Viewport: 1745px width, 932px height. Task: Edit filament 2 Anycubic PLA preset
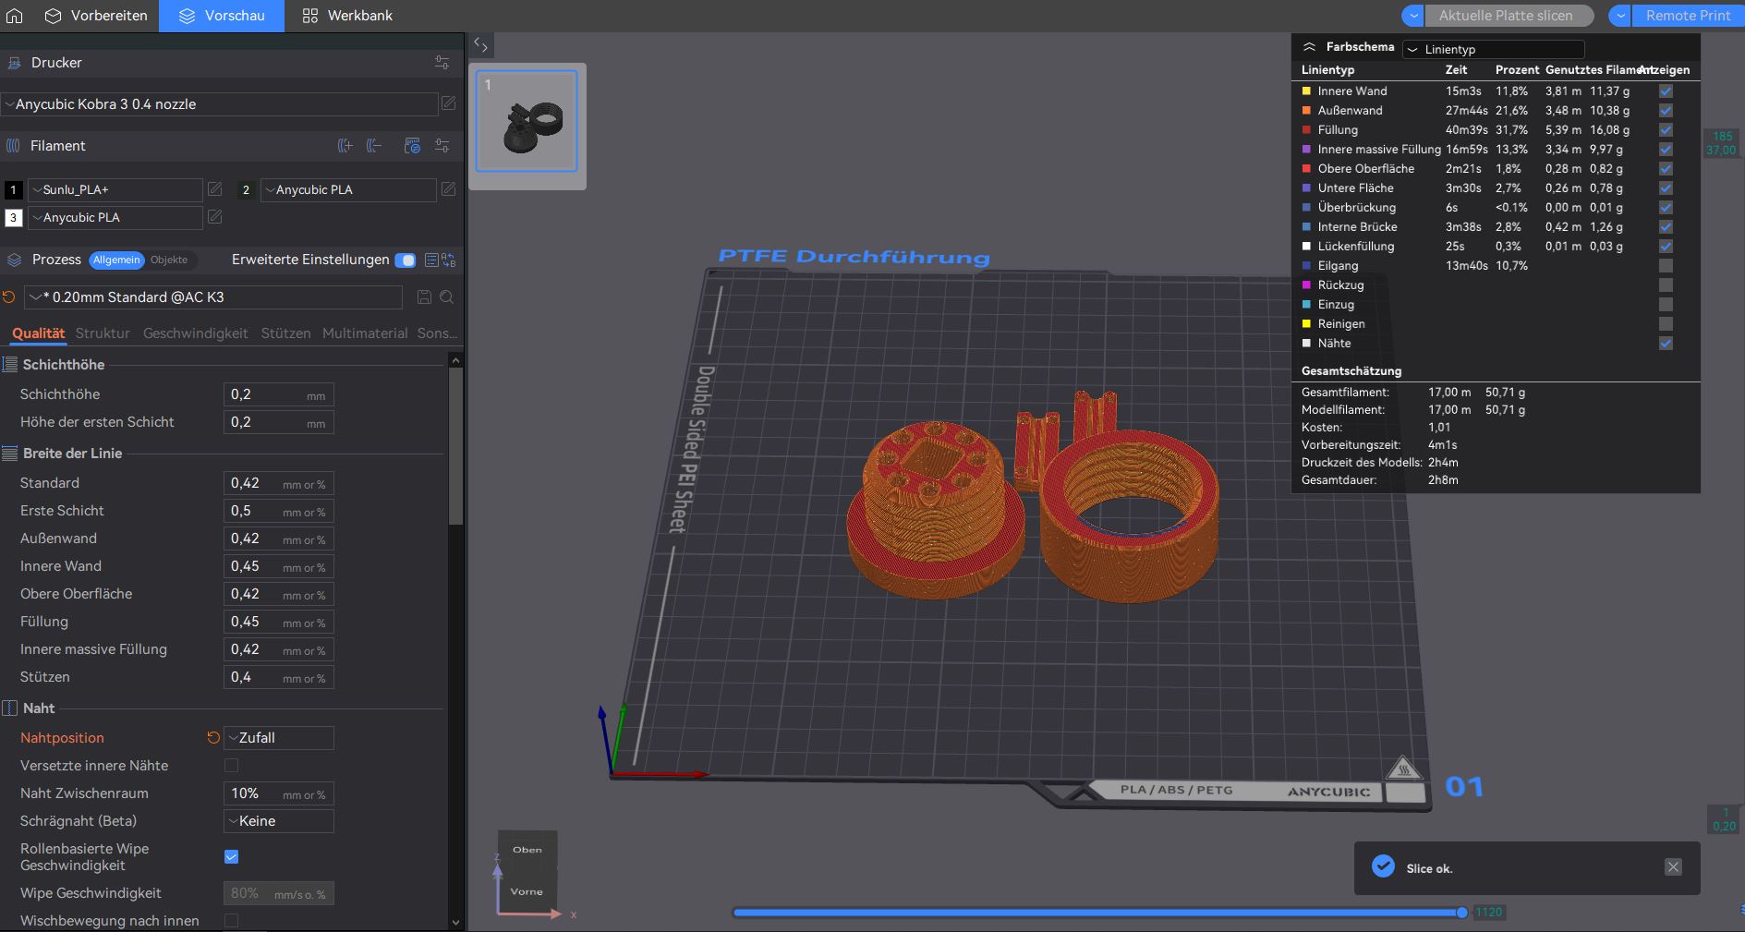[x=448, y=189]
